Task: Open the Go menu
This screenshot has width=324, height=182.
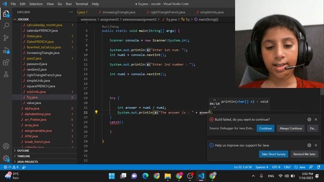Action: point(60,4)
